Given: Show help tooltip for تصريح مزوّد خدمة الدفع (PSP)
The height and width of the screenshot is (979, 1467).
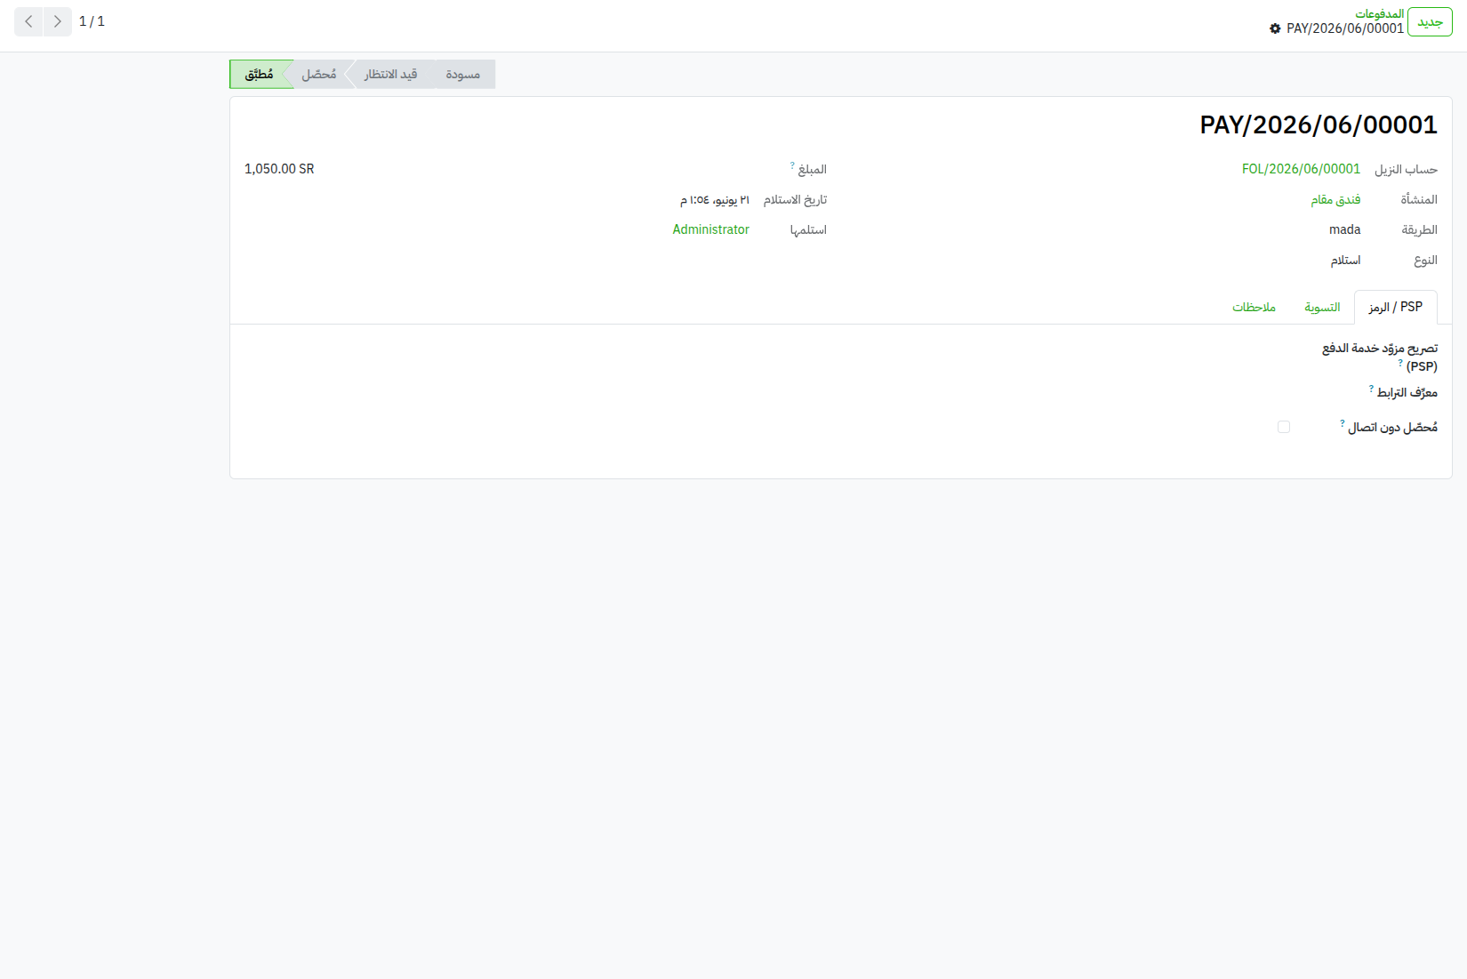Looking at the screenshot, I should pos(1400,363).
